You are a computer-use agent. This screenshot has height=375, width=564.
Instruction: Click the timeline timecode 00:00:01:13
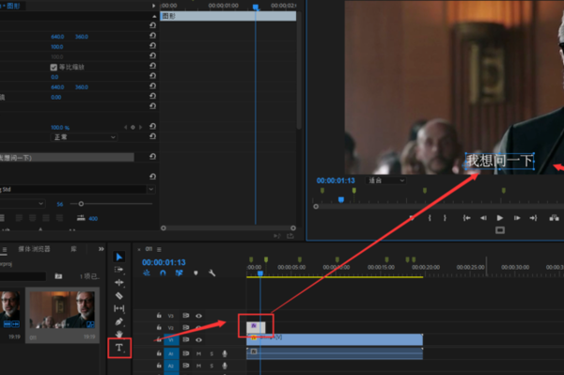[164, 262]
